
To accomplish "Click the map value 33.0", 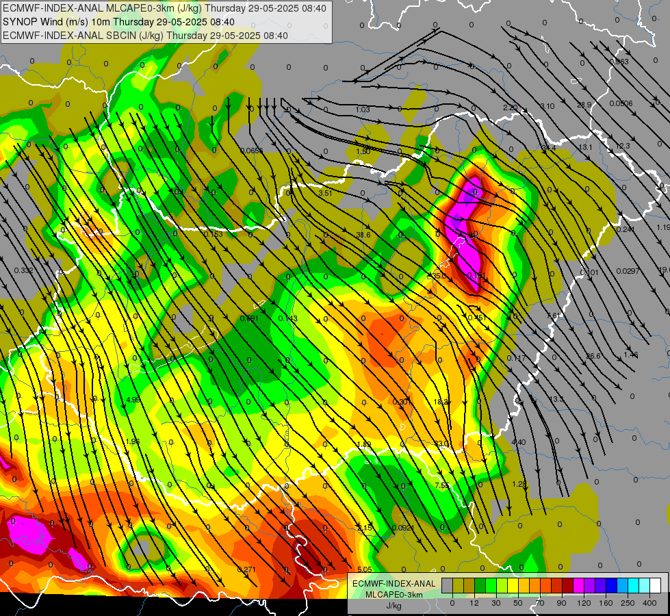I will pos(441,444).
